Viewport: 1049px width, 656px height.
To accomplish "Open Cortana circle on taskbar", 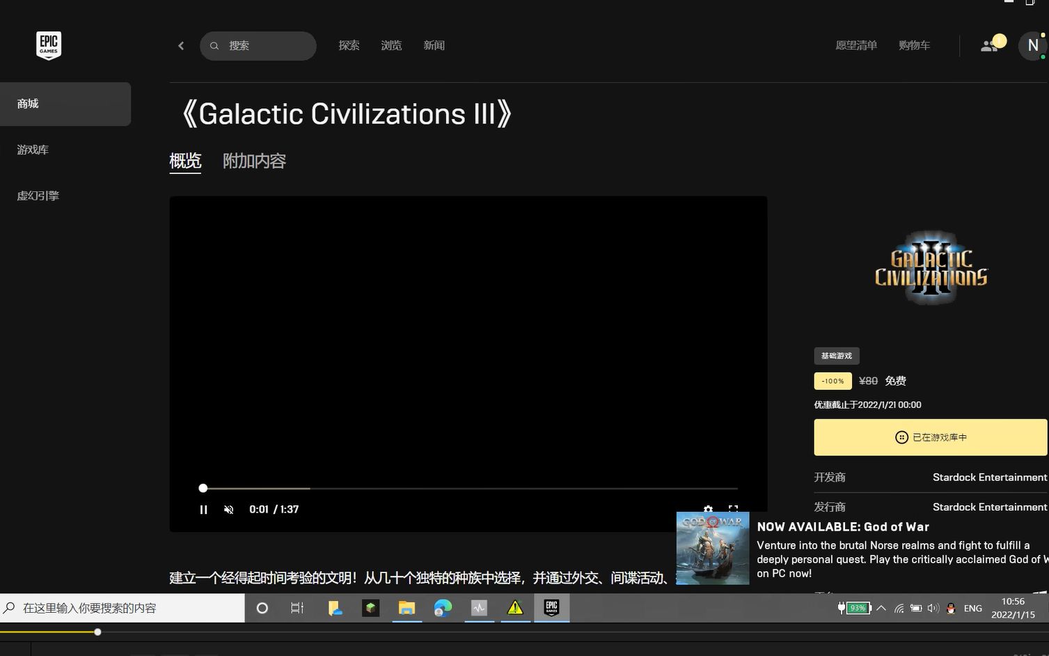I will click(262, 608).
